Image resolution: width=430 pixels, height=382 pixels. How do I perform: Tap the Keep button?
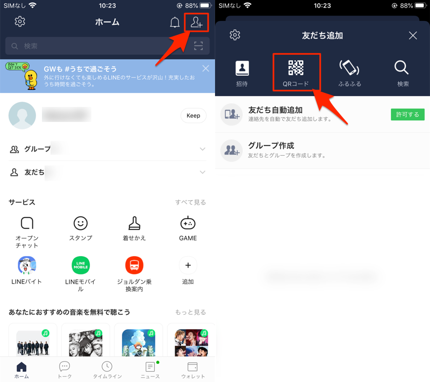193,116
